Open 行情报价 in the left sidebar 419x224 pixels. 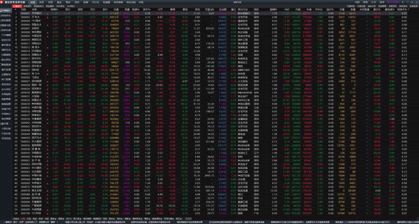(x=6, y=11)
